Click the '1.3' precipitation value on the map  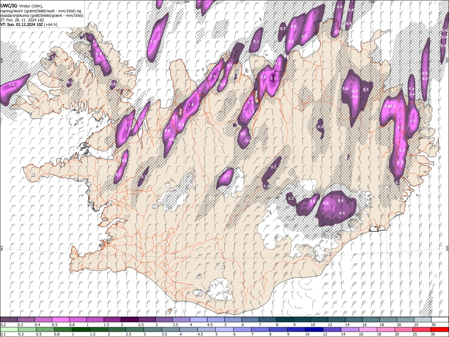coord(12,85)
